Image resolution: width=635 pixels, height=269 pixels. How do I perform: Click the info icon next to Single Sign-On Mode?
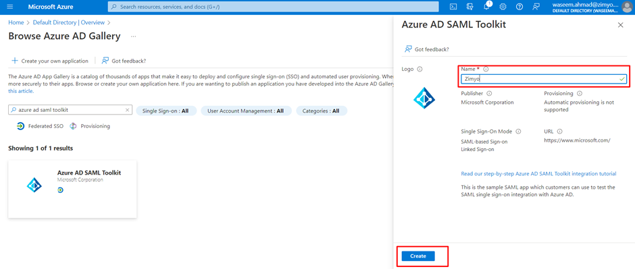point(518,131)
